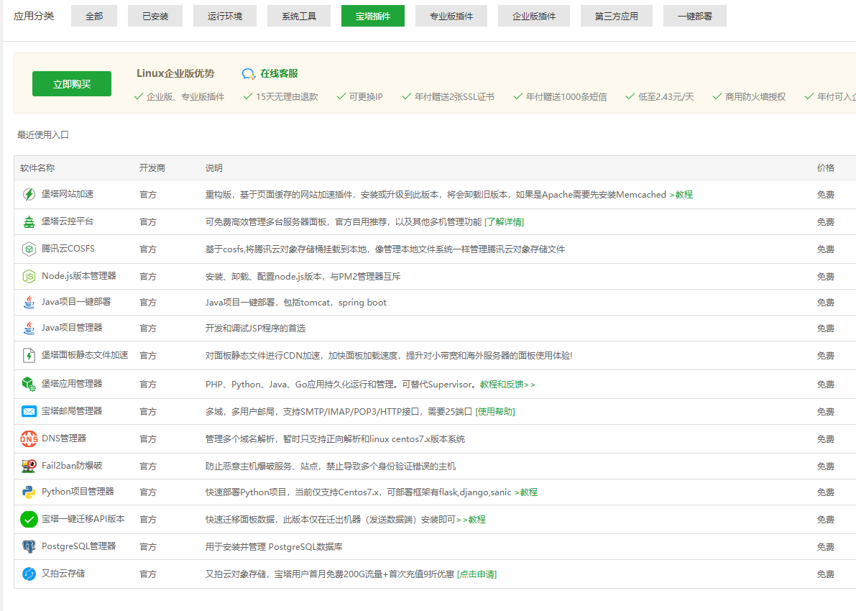This screenshot has height=611, width=856.
Task: Click the [点击申请] link
Action: [477, 574]
